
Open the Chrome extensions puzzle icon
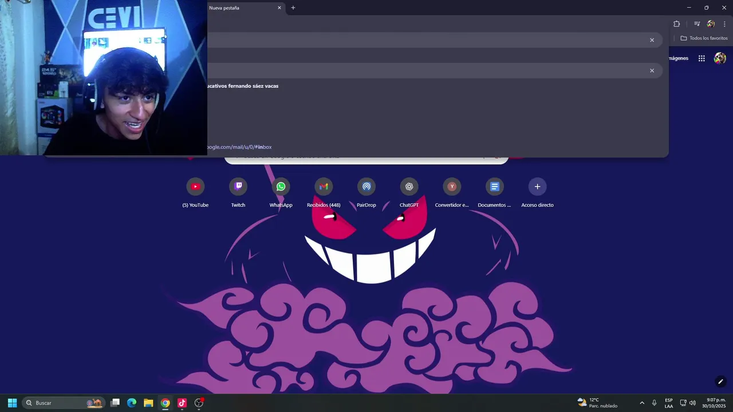[x=677, y=24]
